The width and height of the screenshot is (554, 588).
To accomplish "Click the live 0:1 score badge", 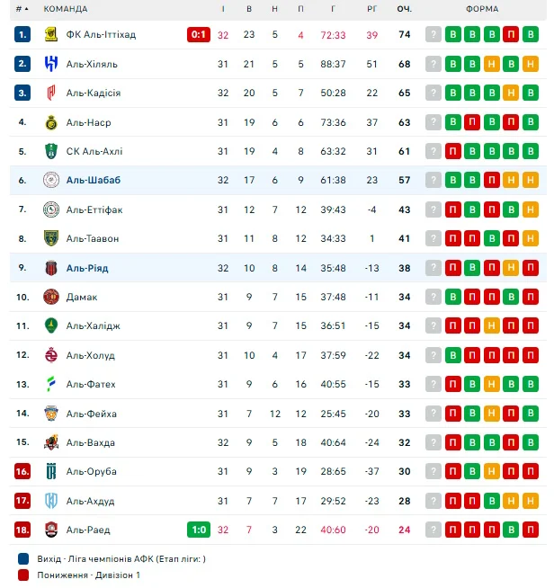I will [199, 35].
